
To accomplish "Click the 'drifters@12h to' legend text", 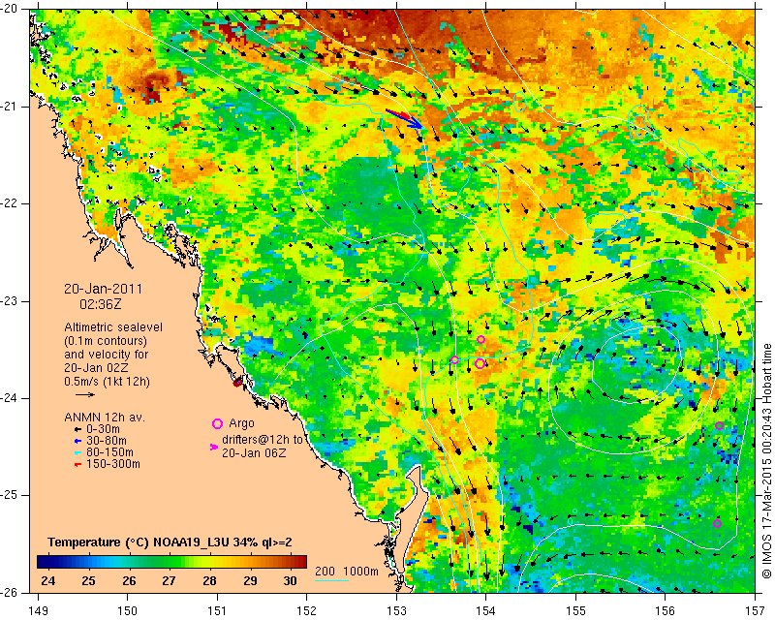I will click(262, 440).
